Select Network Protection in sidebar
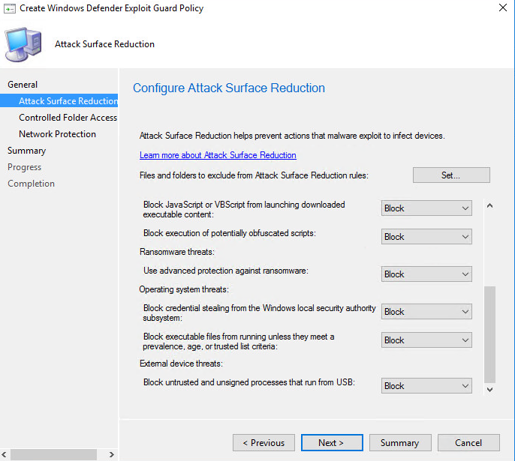Viewport: 515px width, 461px height. pyautogui.click(x=57, y=134)
